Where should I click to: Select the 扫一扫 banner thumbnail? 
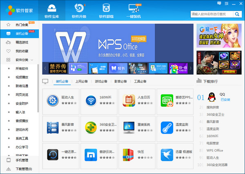(x=178, y=68)
